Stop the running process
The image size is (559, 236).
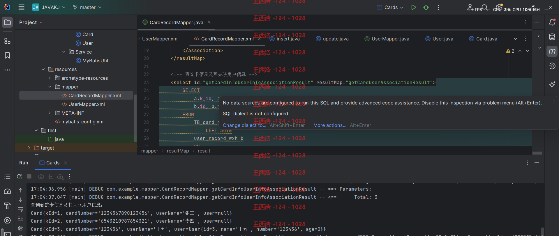coord(29,176)
